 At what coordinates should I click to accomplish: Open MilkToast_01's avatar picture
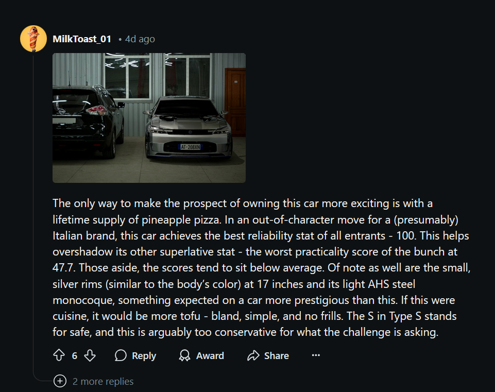33,39
